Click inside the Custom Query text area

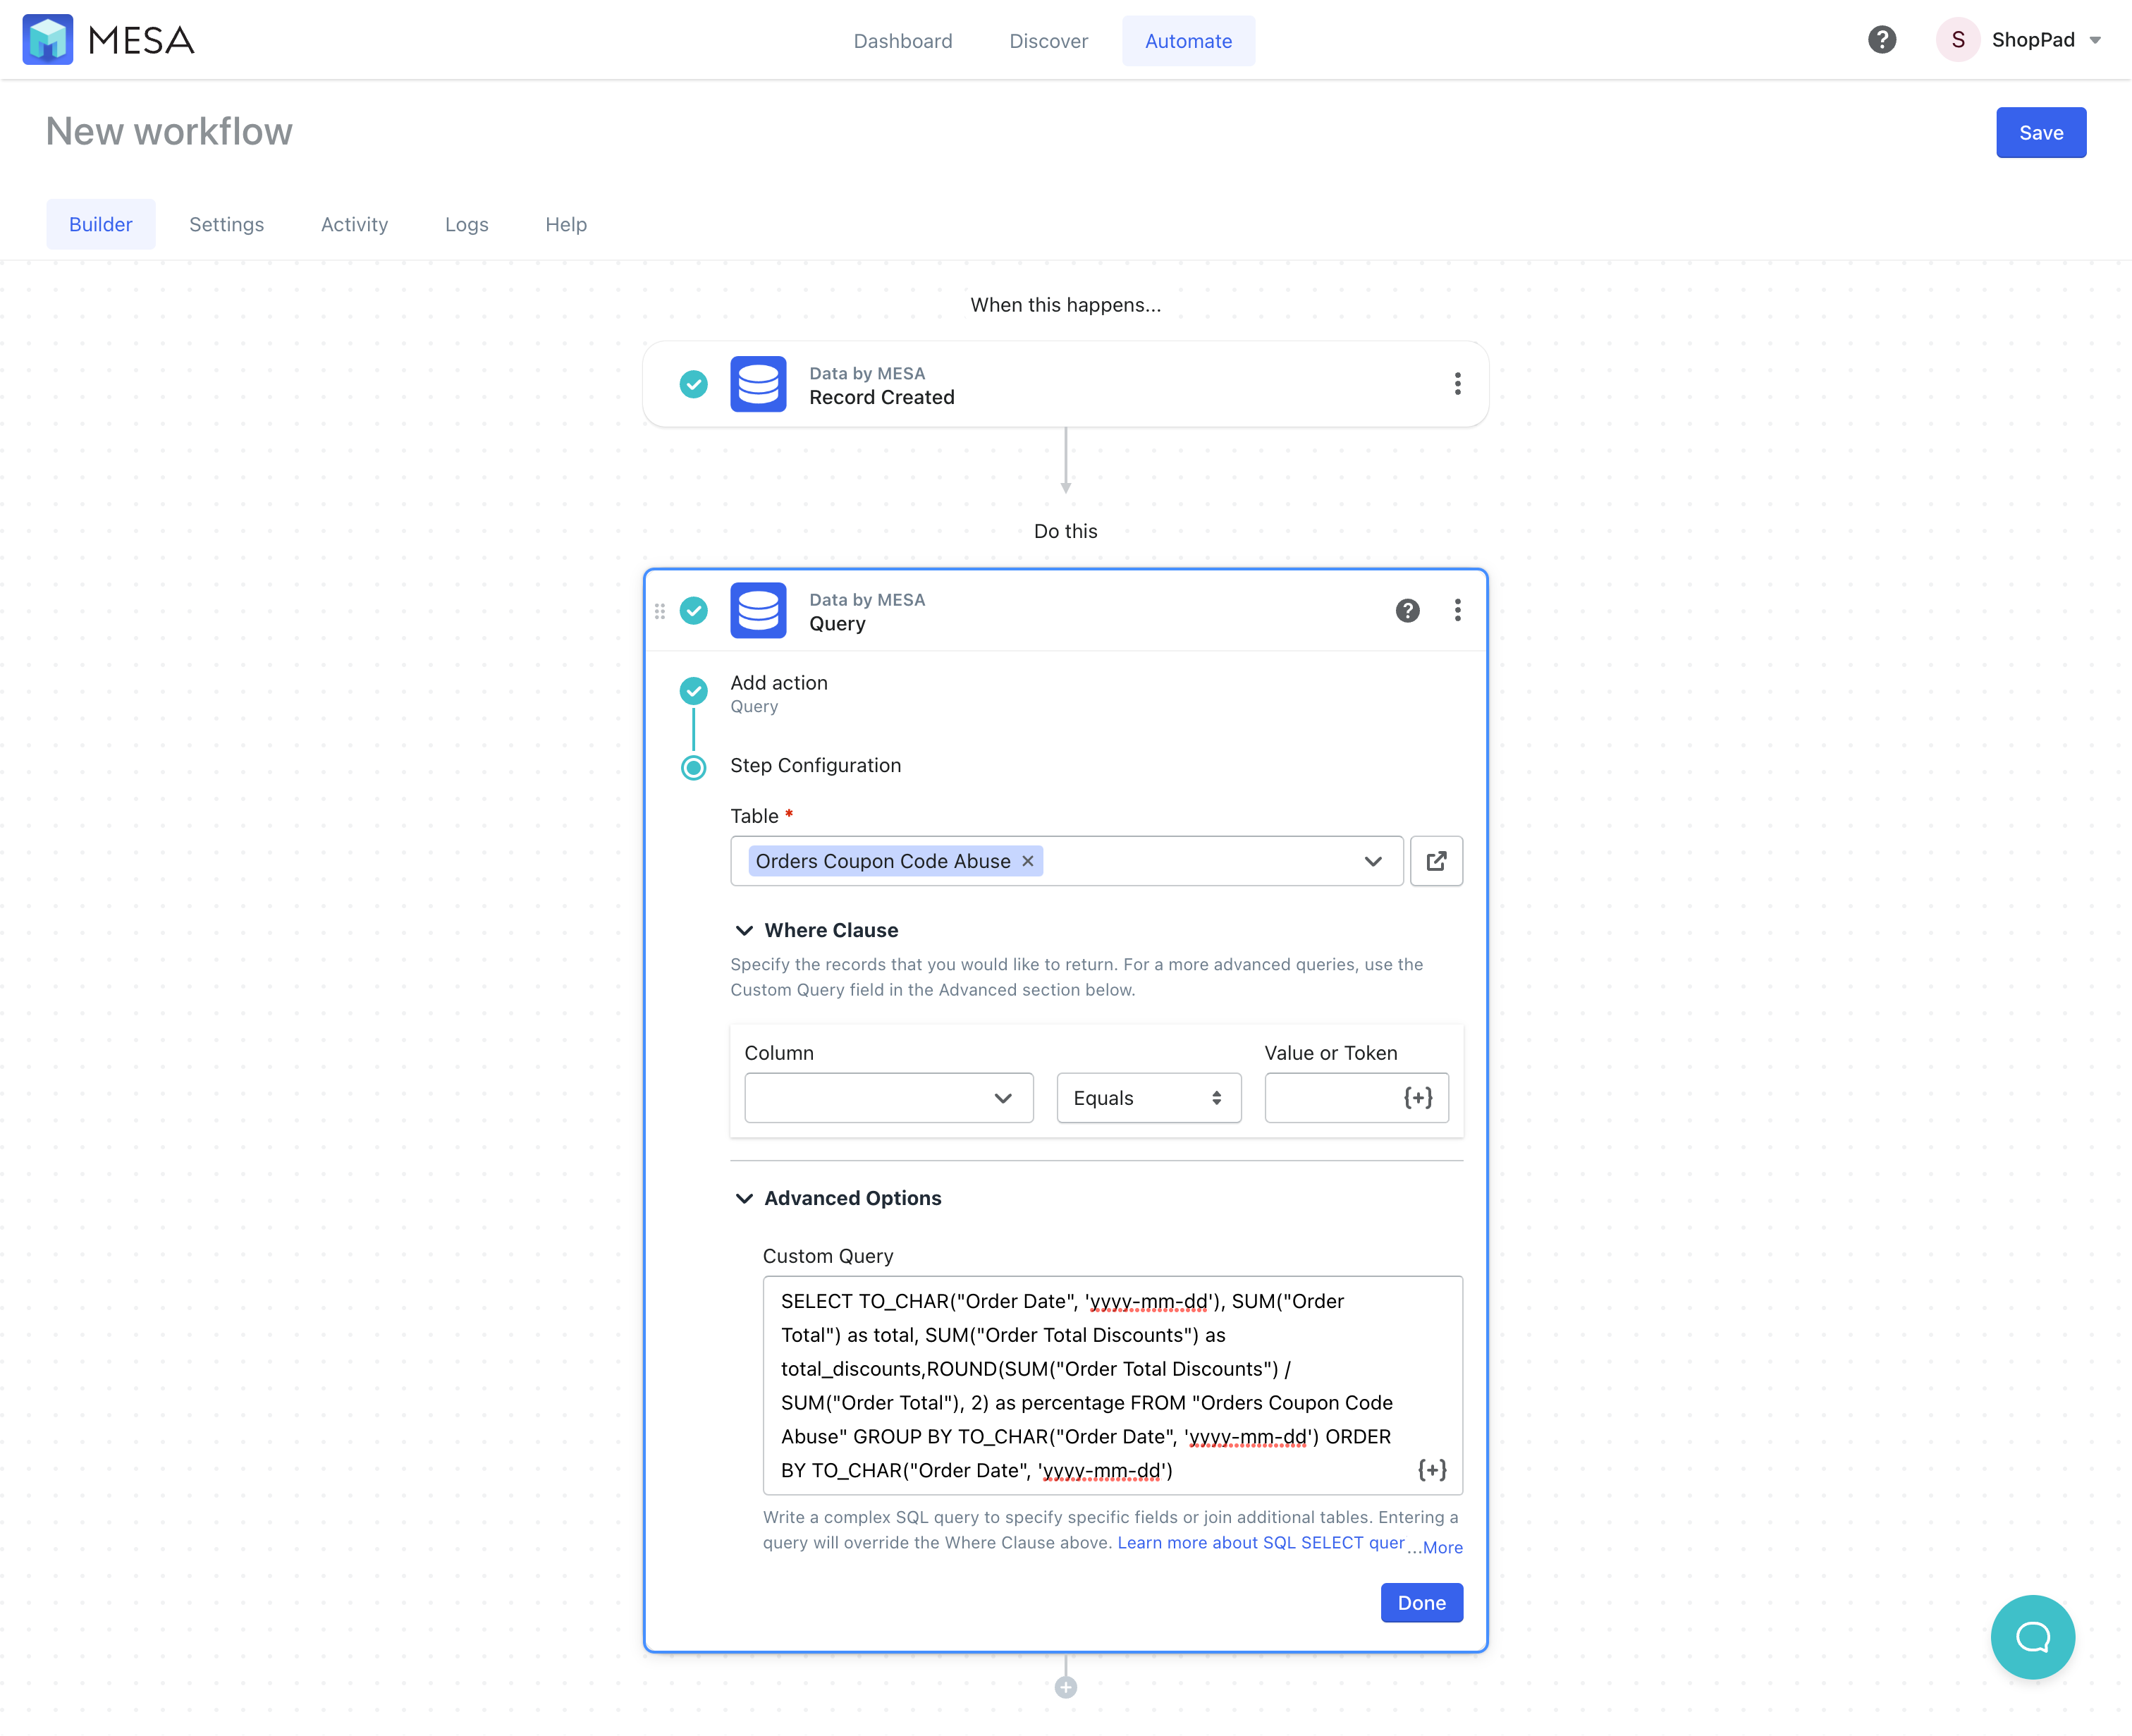[1112, 1385]
